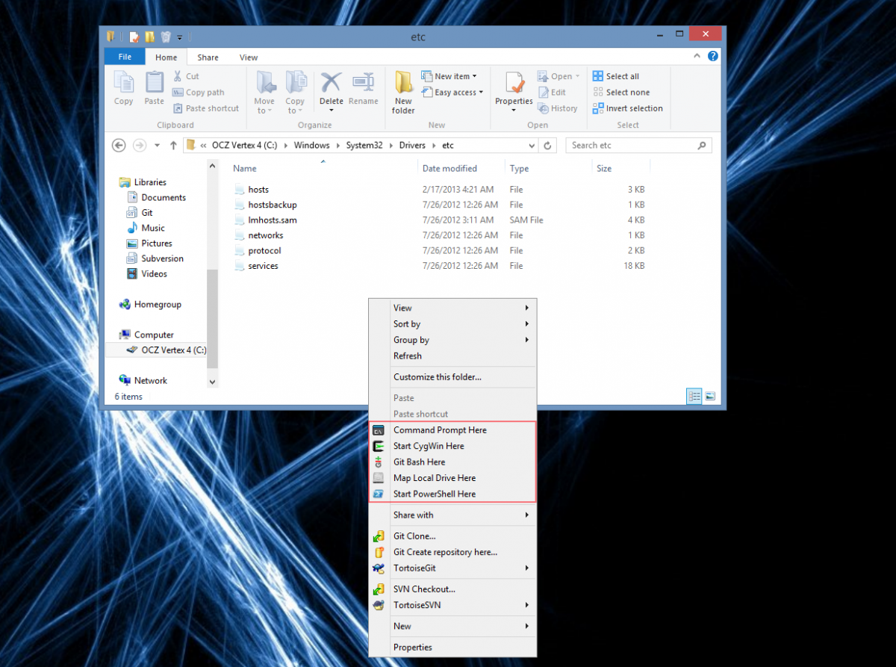Click Paste shortcut in the ribbon
Viewport: 896px width, 667px height.
206,108
